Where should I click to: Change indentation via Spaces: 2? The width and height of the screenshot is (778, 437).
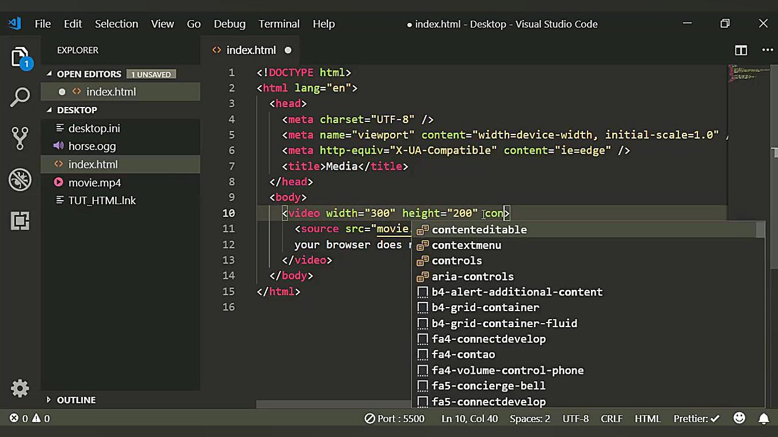click(x=530, y=419)
